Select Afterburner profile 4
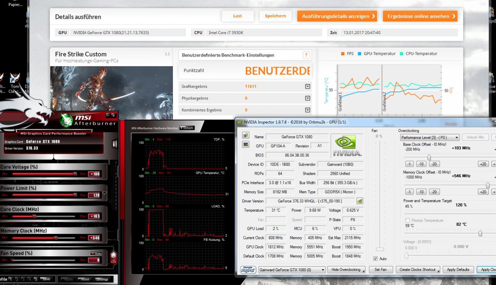This screenshot has height=285, width=496. (30, 279)
